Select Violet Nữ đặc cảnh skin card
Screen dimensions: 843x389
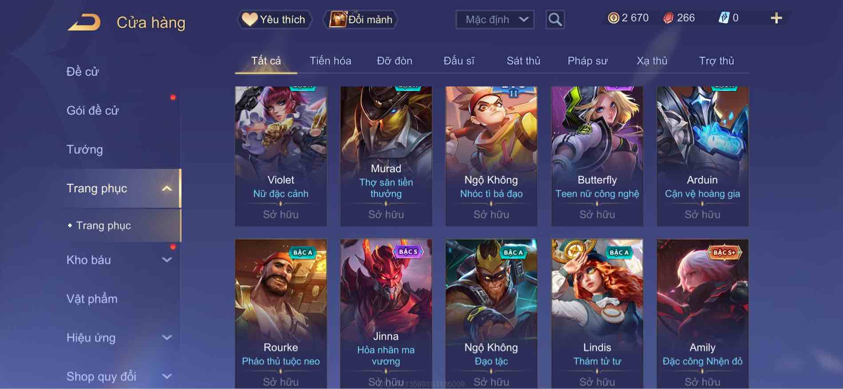281,156
